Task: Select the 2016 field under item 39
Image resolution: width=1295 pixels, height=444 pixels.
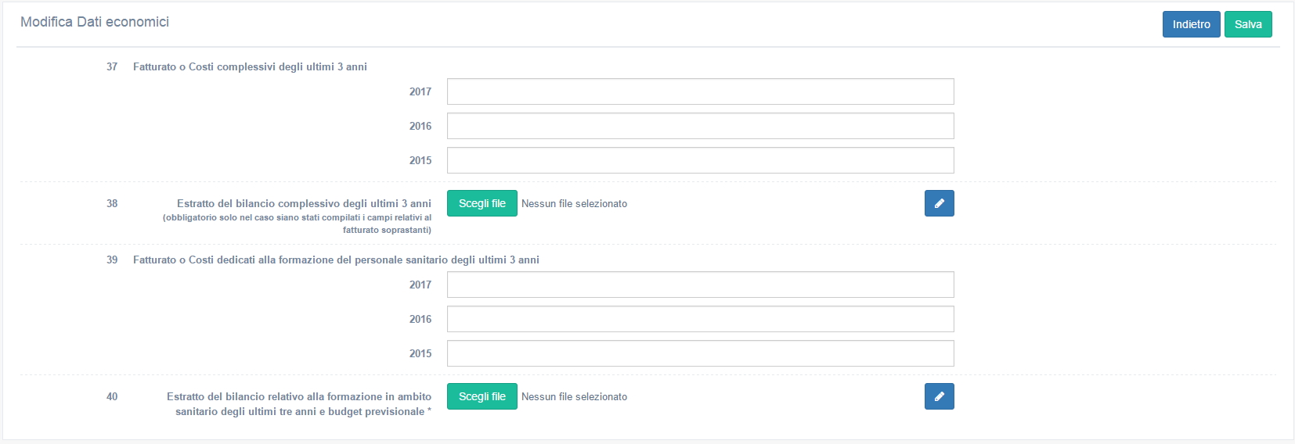Action: click(x=700, y=319)
